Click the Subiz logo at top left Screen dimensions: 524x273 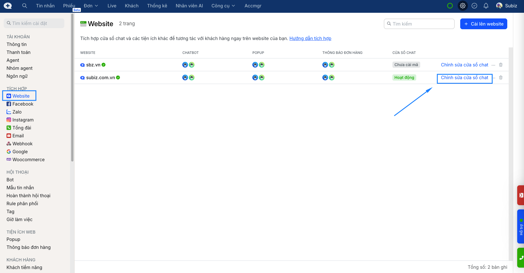tap(8, 6)
